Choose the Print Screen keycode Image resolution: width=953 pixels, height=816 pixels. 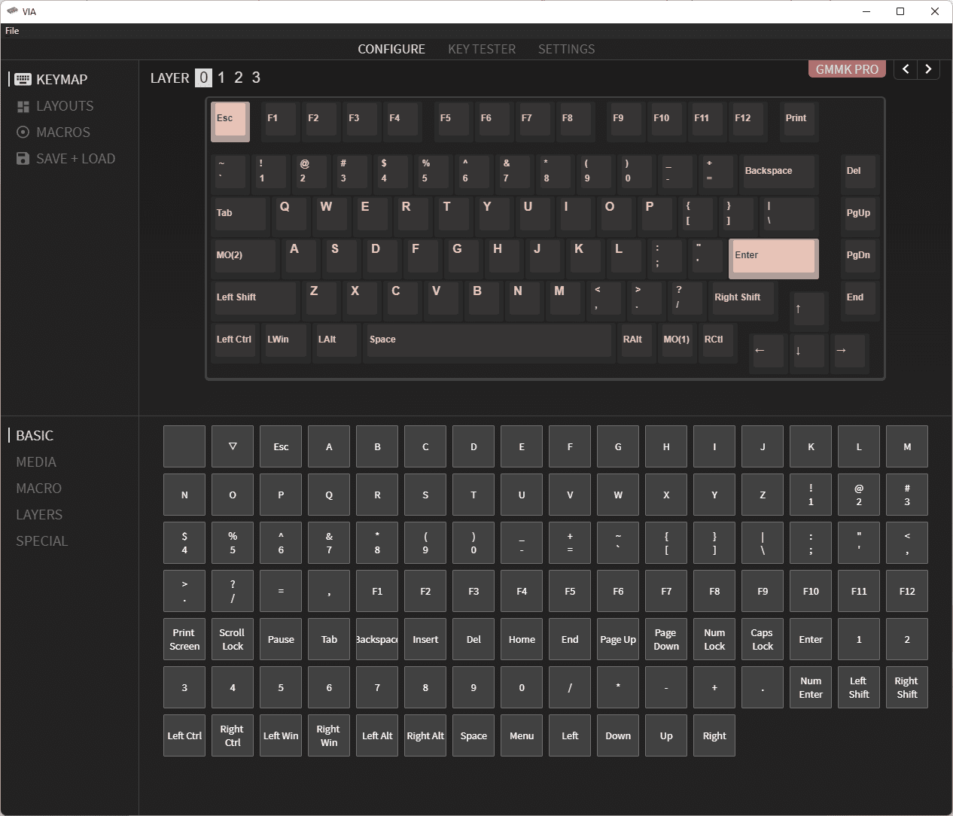(x=184, y=639)
